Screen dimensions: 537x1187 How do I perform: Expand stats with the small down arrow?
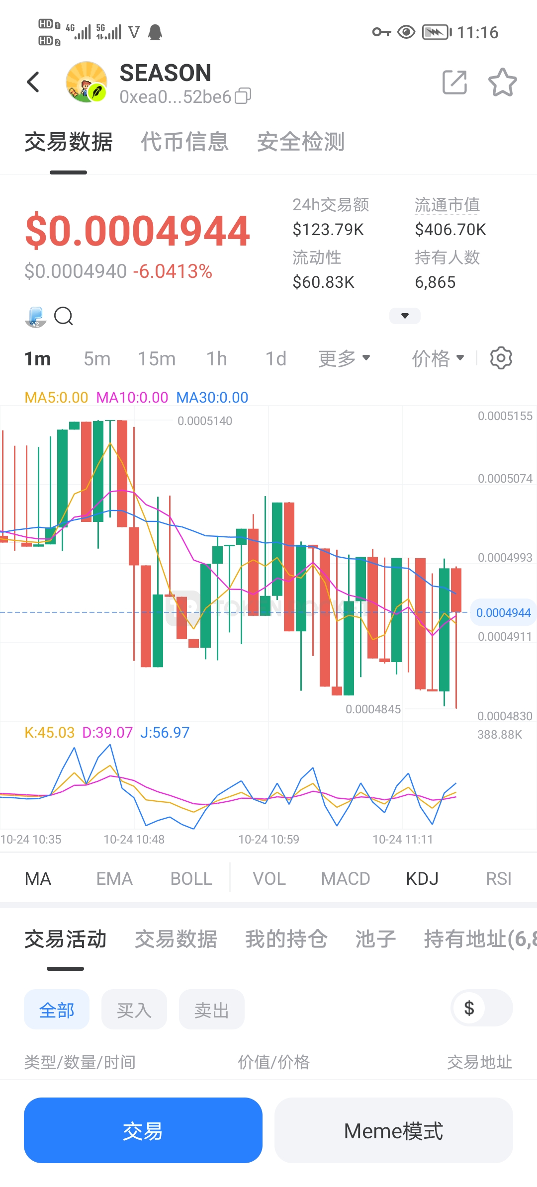click(405, 316)
